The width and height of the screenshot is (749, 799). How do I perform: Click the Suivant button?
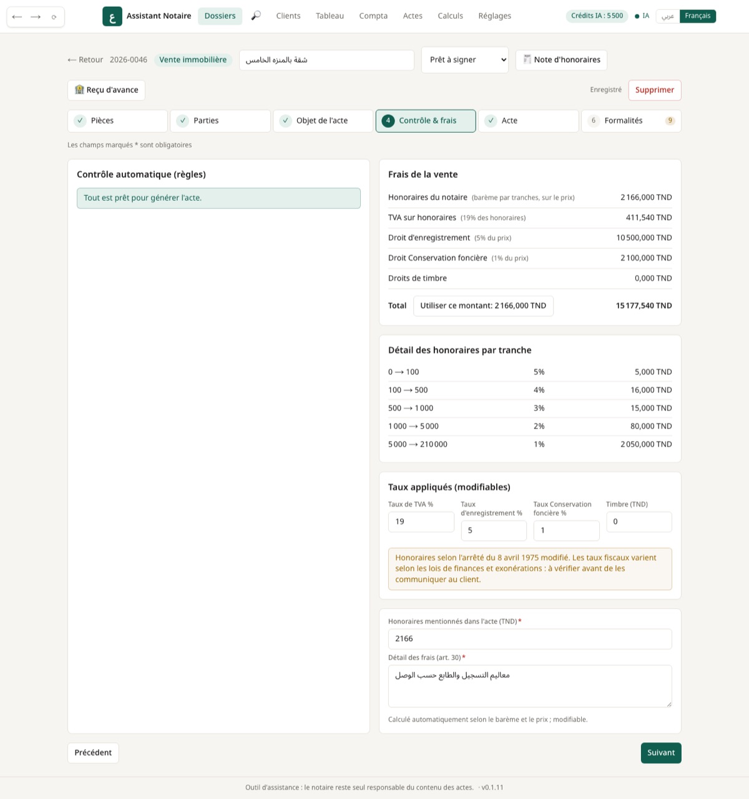pos(661,753)
